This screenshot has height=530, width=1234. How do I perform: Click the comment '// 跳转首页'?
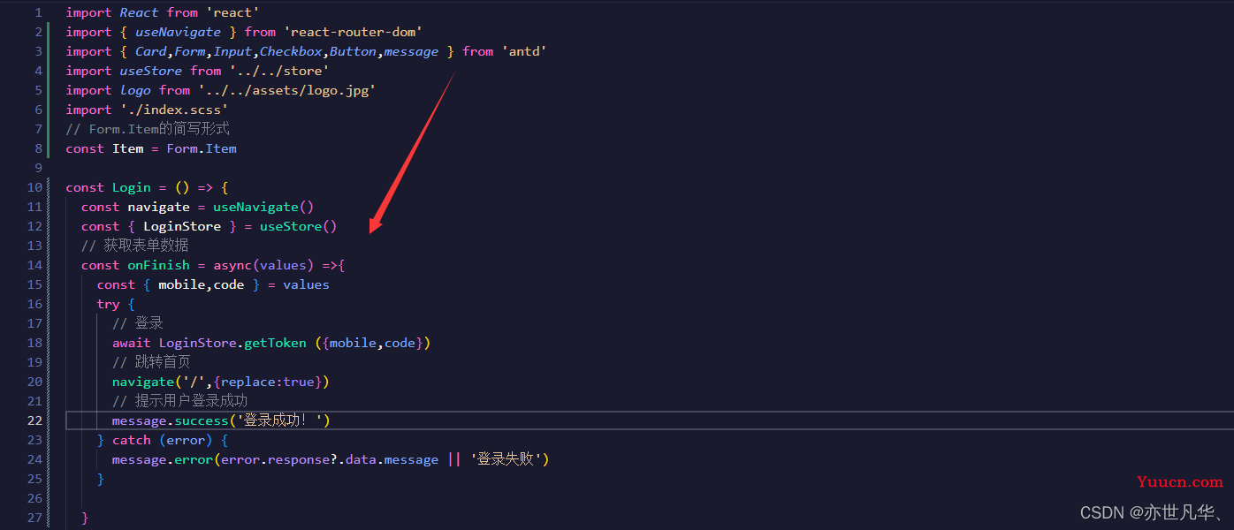coord(151,362)
